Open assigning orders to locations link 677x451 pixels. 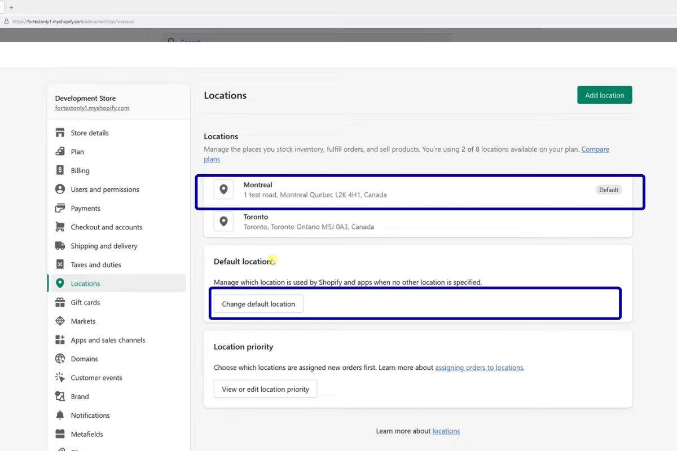click(x=479, y=368)
